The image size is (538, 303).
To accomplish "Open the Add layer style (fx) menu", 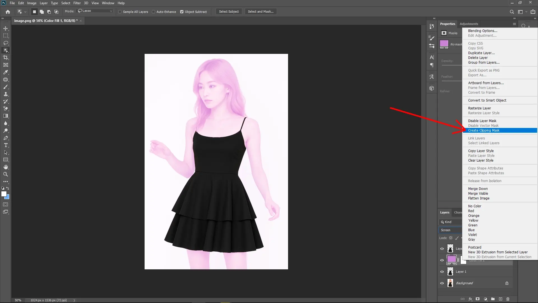I will (470, 299).
